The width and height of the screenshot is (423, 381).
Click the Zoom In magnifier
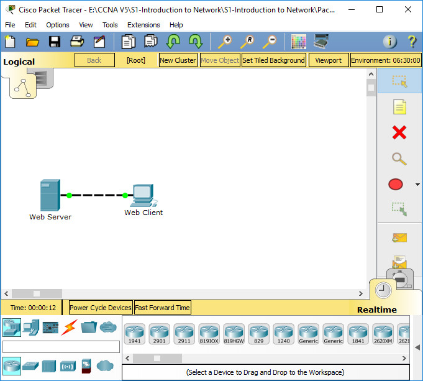pos(225,42)
